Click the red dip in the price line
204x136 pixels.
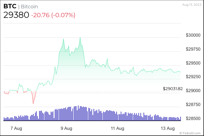tap(33, 103)
